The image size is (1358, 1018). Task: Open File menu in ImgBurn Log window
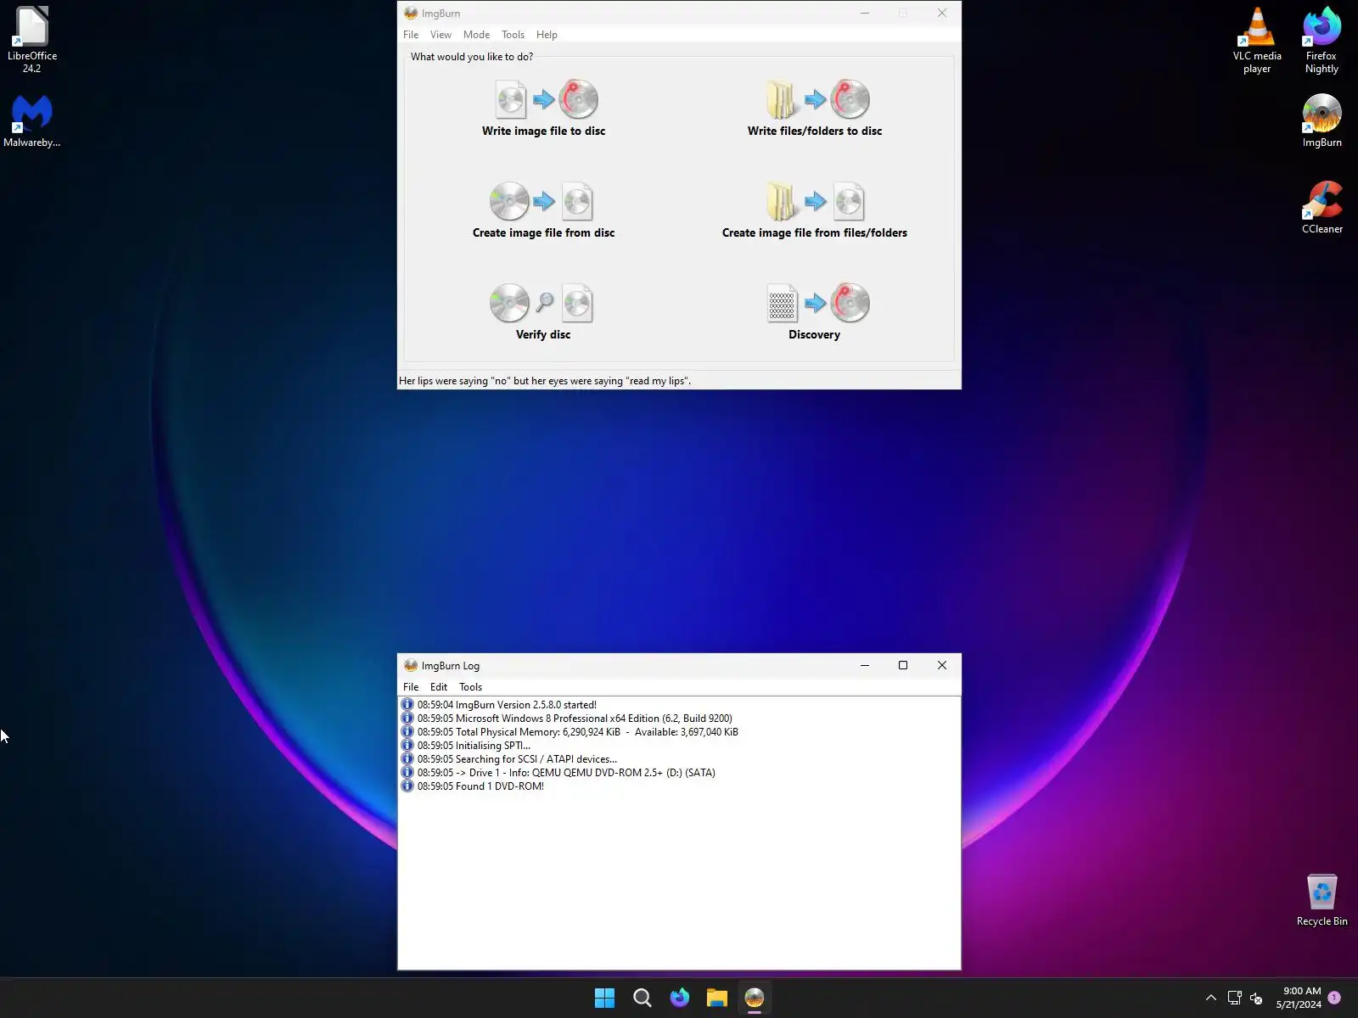(411, 687)
